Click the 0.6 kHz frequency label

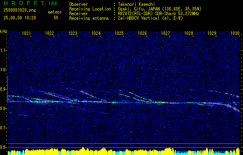(x=3, y=147)
